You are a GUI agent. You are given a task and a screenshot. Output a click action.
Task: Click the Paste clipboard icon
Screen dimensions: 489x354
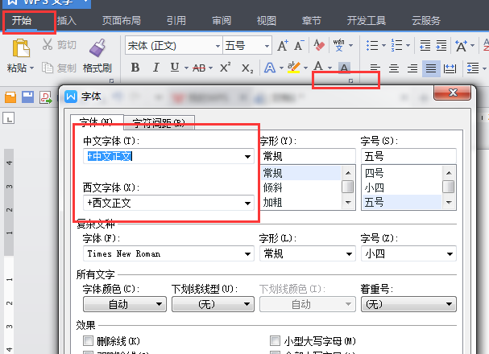[x=21, y=48]
